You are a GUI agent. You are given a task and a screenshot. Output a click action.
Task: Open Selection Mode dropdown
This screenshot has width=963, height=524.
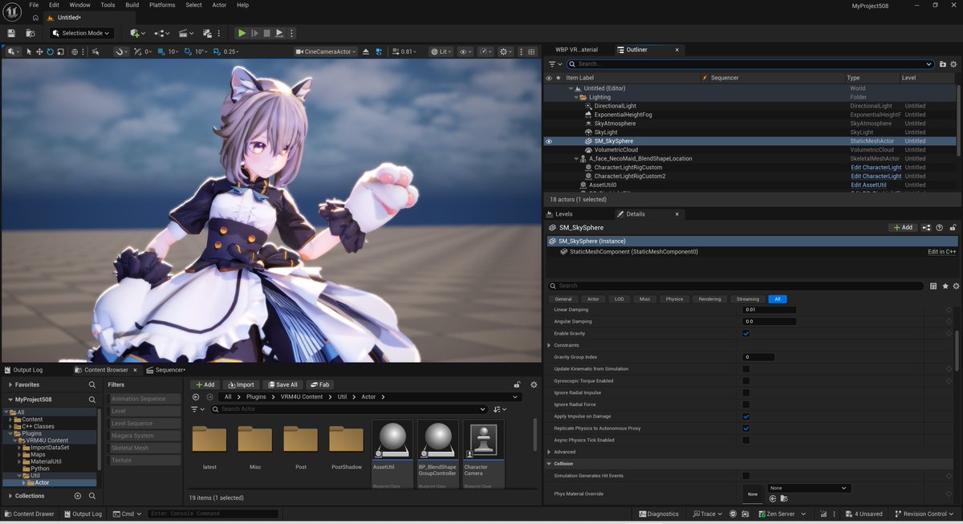point(82,33)
